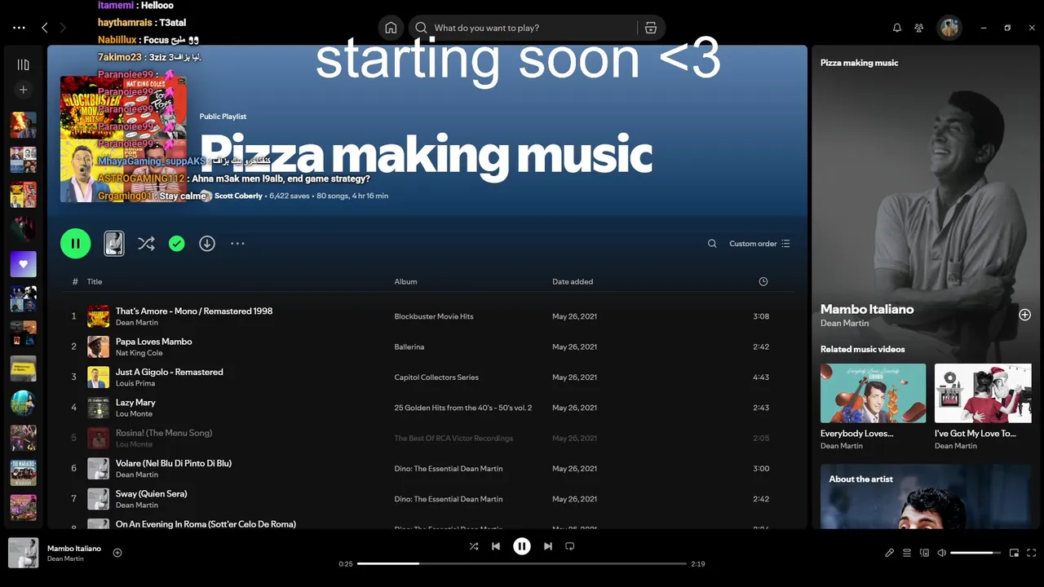Go forward with the right arrow
1044x587 pixels.
[63, 28]
